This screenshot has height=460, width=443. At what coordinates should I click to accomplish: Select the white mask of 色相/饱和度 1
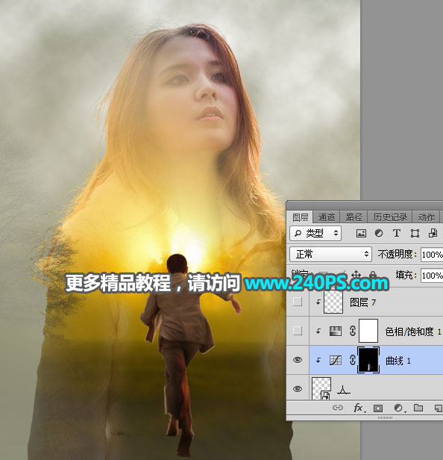[368, 331]
